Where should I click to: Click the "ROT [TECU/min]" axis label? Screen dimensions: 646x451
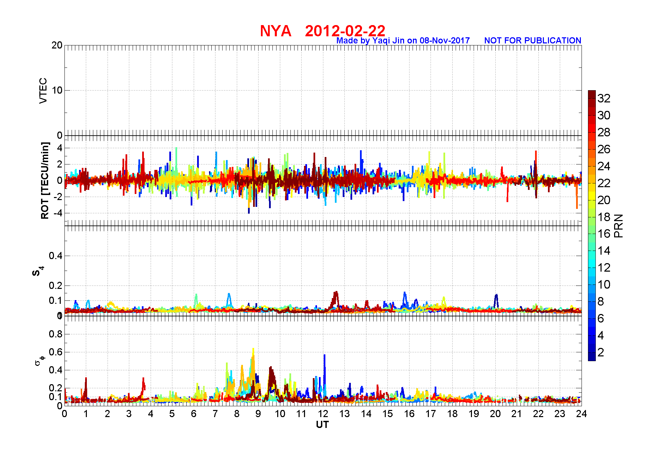click(45, 180)
